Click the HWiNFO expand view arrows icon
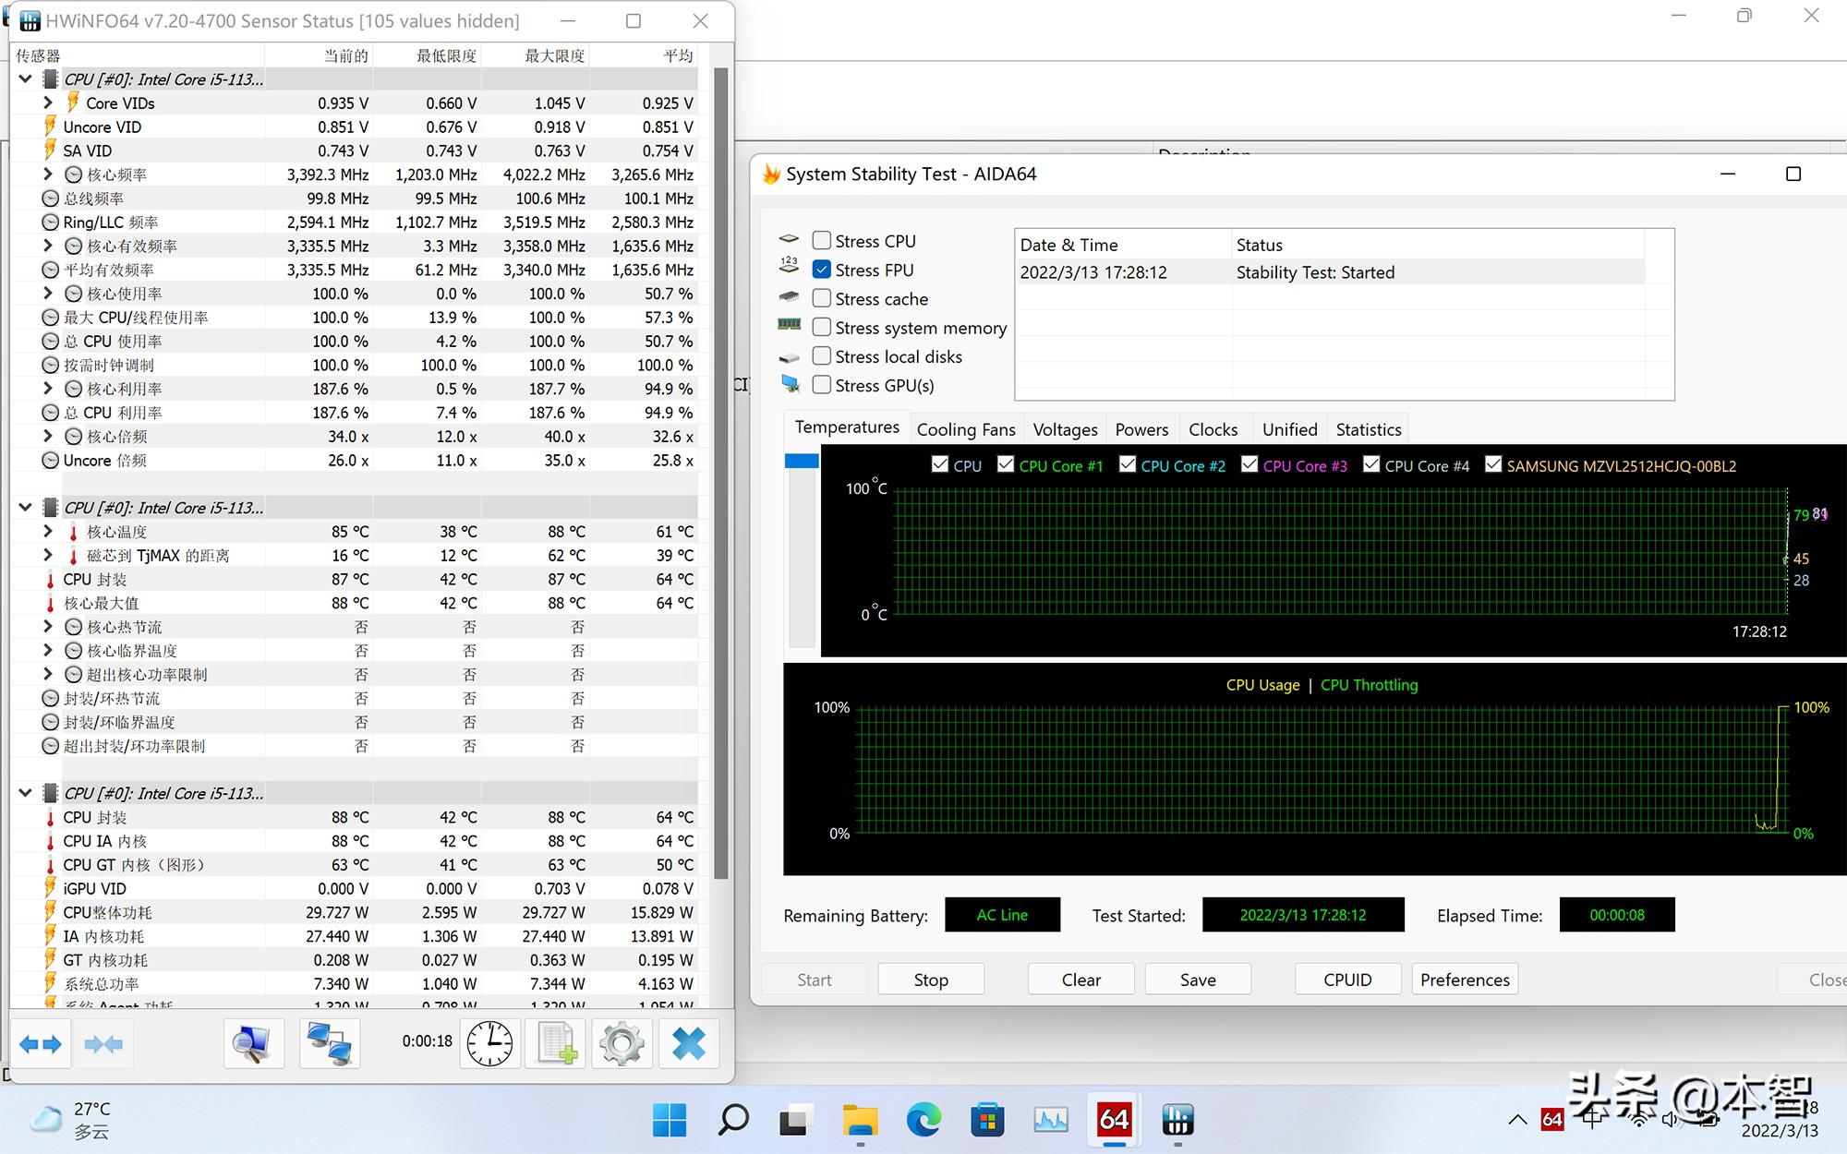Image resolution: width=1847 pixels, height=1154 pixels. coord(41,1044)
